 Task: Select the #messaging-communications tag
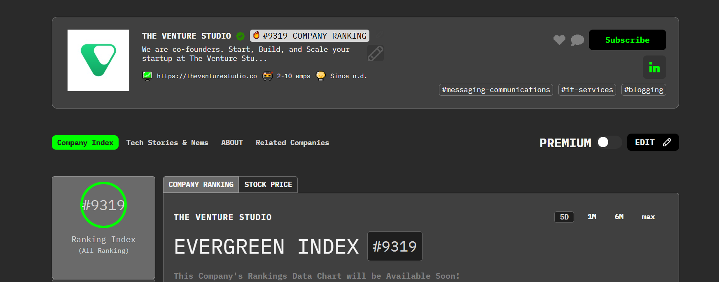point(496,90)
